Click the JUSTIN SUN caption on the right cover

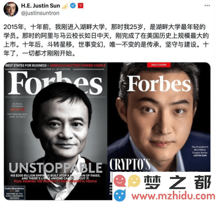tap(200, 155)
